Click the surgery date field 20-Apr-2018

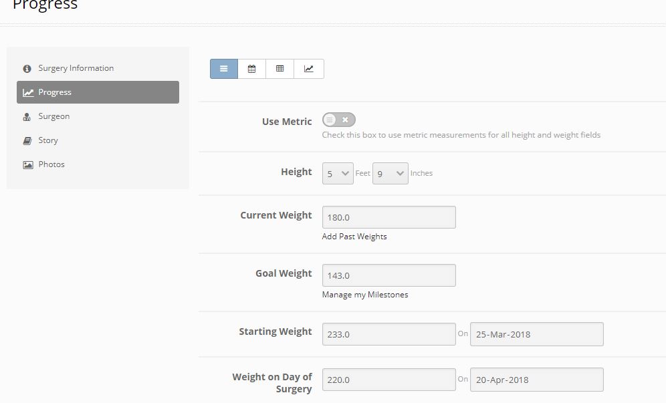[x=537, y=380]
